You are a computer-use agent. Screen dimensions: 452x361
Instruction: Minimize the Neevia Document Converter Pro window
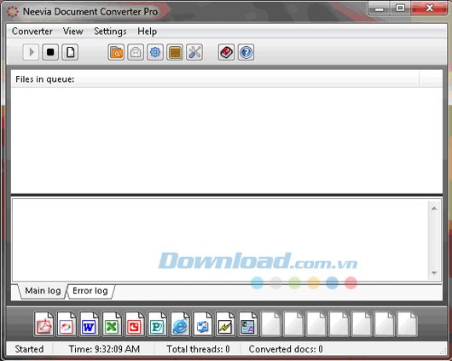click(x=380, y=9)
